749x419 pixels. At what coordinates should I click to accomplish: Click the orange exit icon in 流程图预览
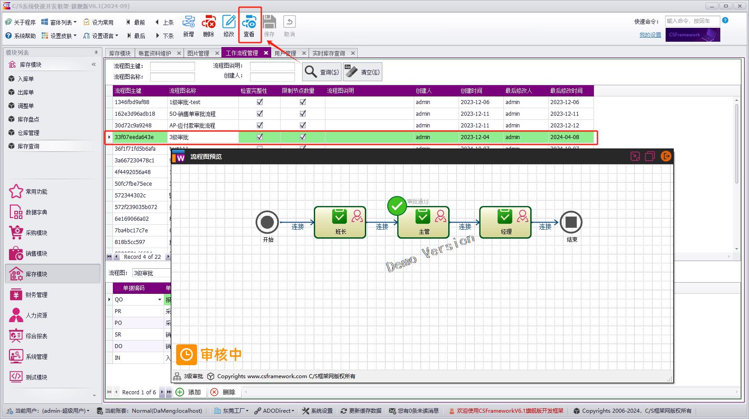tap(666, 156)
